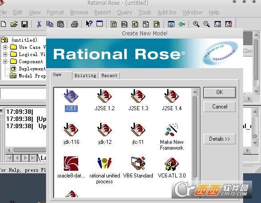The height and width of the screenshot is (203, 261).
Task: Click the Zoom Out magnifier icon
Action: click(206, 24)
